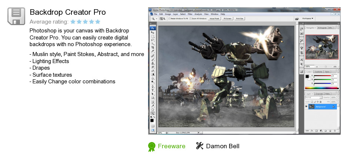The image size is (348, 163).
Task: Toggle Quick Mask mode button
Action: point(153,126)
